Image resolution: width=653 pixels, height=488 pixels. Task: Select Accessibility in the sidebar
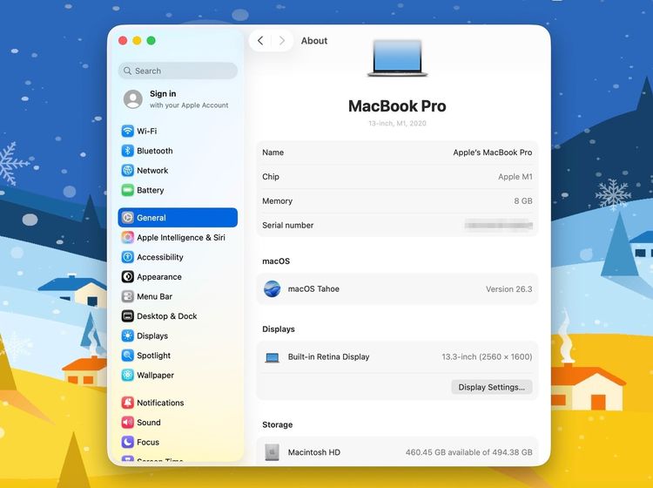coord(178,257)
